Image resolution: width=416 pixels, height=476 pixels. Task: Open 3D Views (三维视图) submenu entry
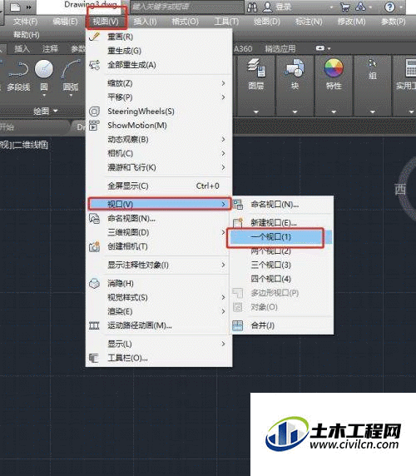tap(159, 232)
